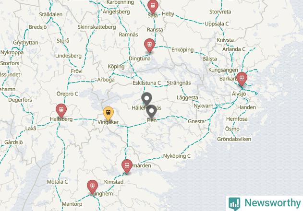Select the Eskilstuna C station label
The width and height of the screenshot is (303, 211).
point(146,83)
